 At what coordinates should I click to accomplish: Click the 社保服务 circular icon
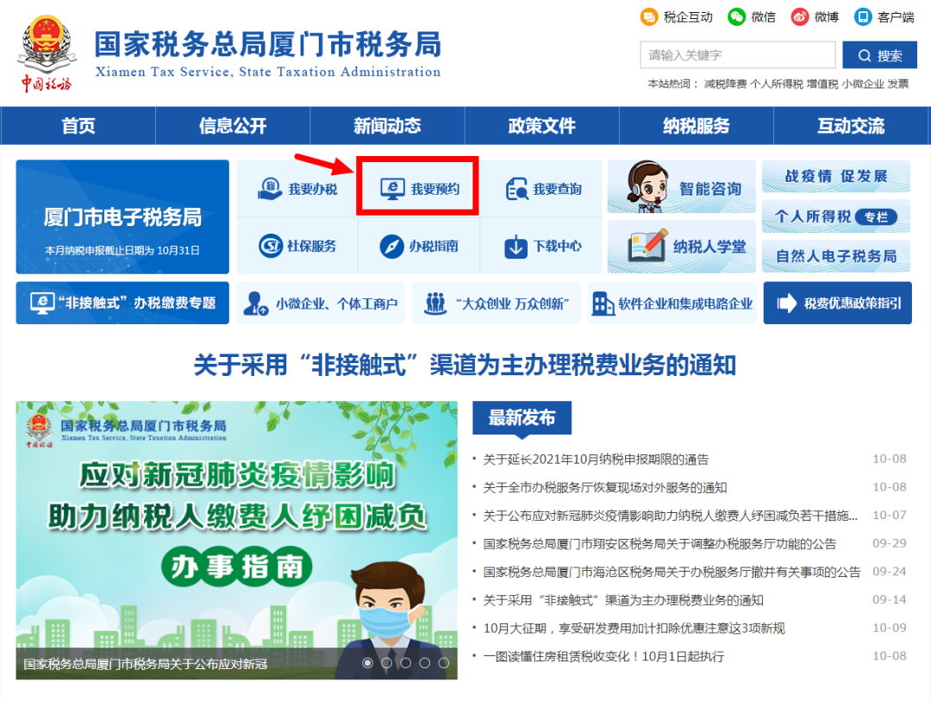coord(271,246)
